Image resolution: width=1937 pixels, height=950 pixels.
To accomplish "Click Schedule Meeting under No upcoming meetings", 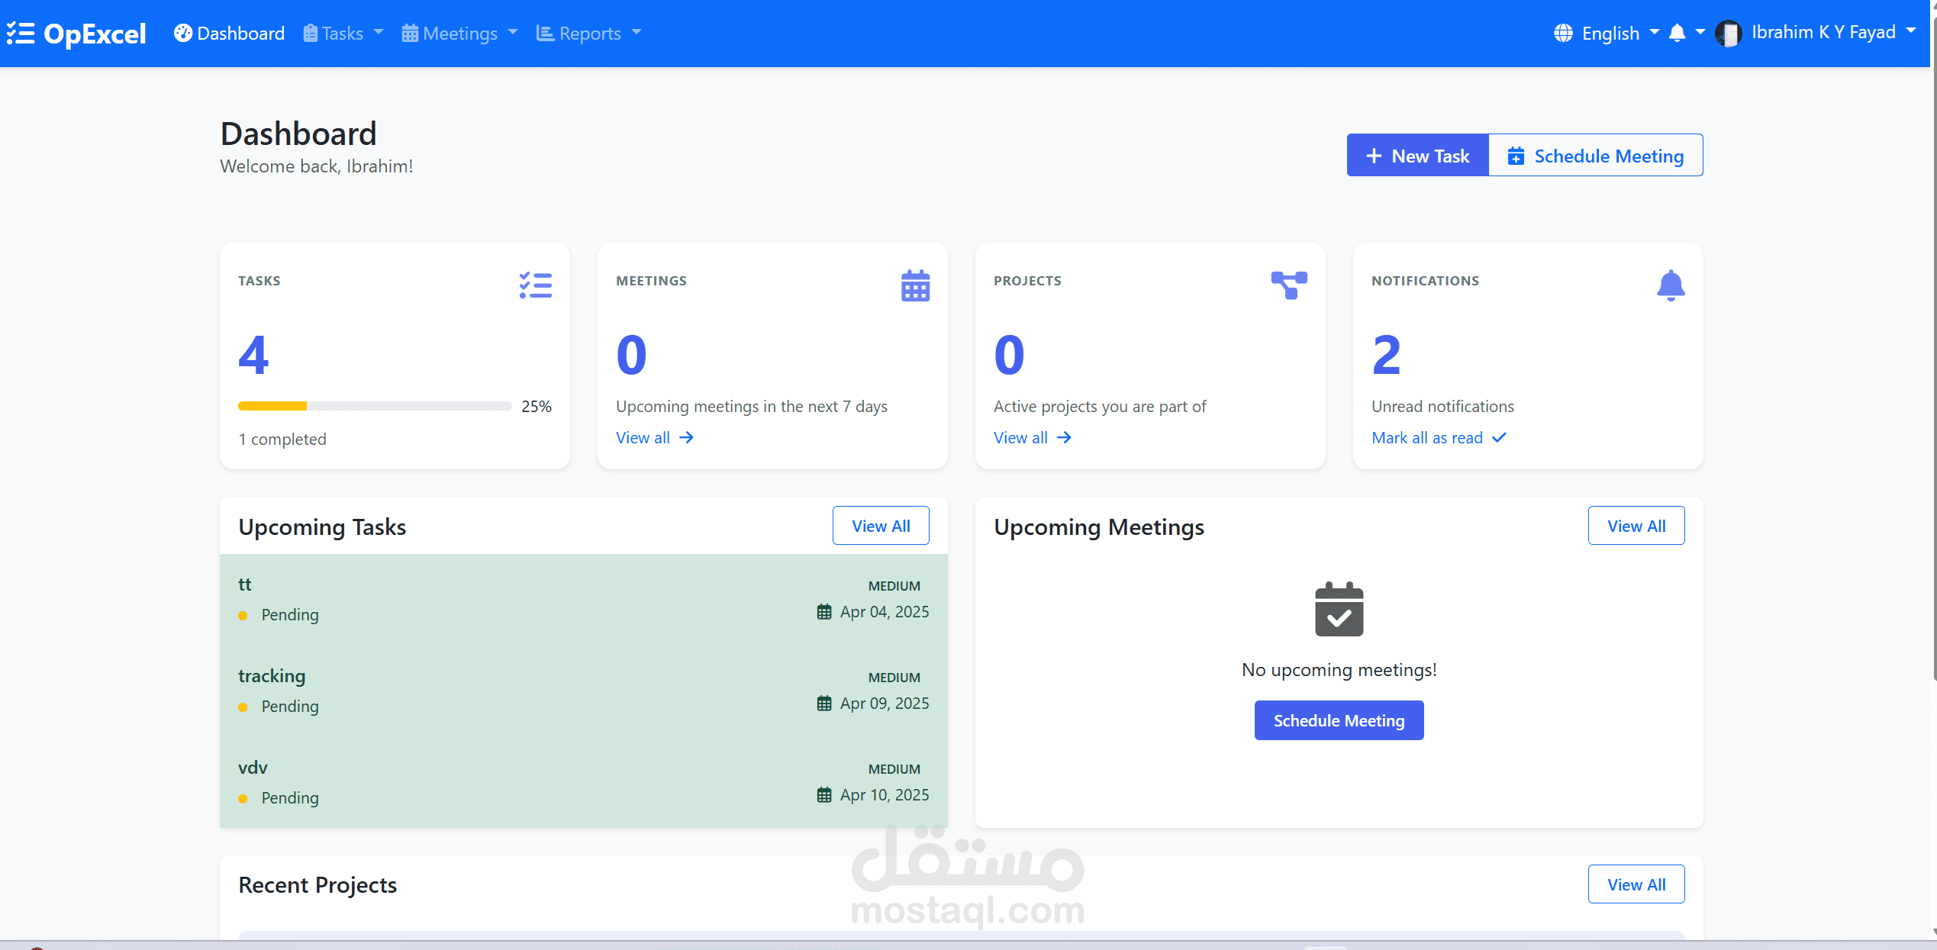I will [x=1339, y=720].
